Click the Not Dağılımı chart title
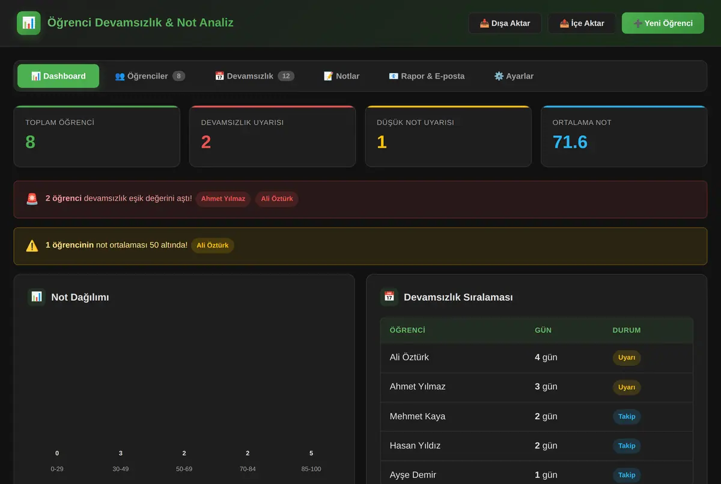Image resolution: width=721 pixels, height=484 pixels. (80, 297)
